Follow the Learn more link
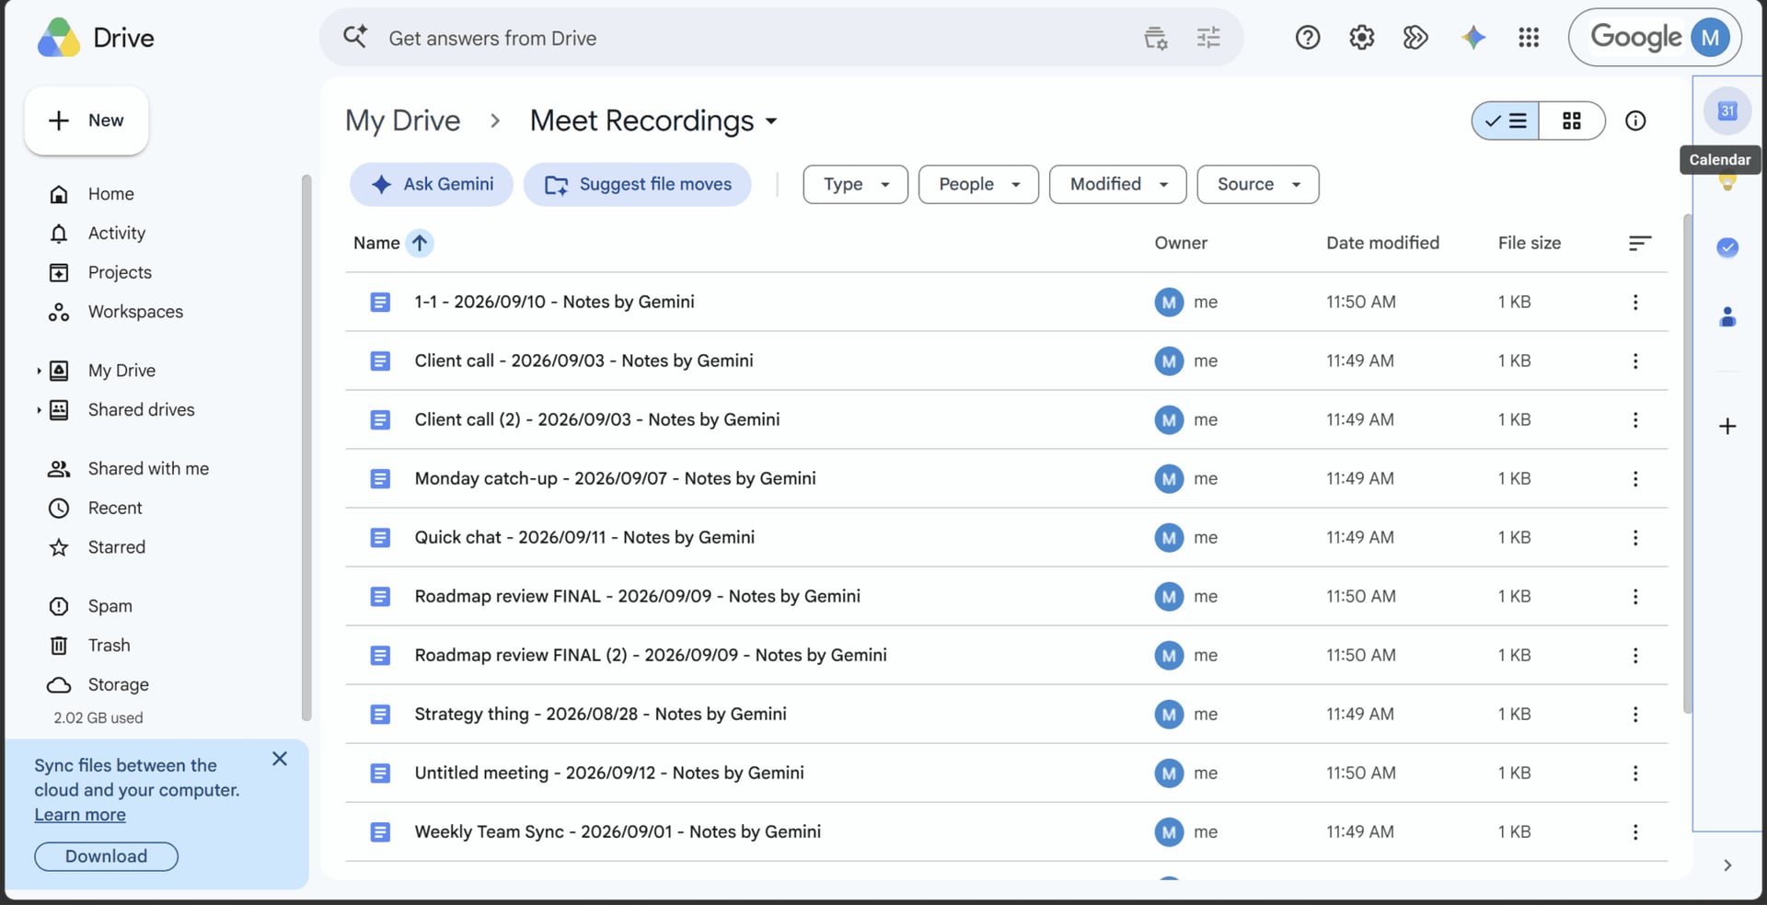The height and width of the screenshot is (905, 1767). point(80,815)
